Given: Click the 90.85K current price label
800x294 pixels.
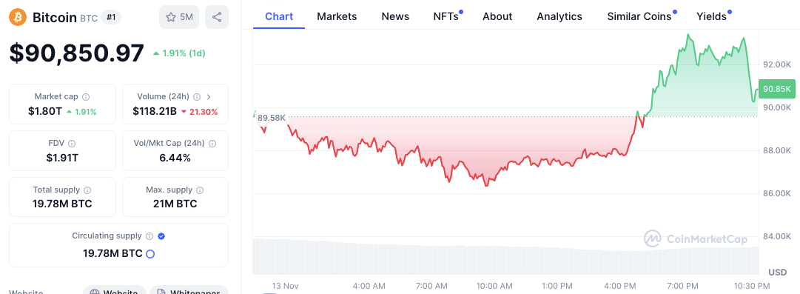Looking at the screenshot, I should point(777,90).
